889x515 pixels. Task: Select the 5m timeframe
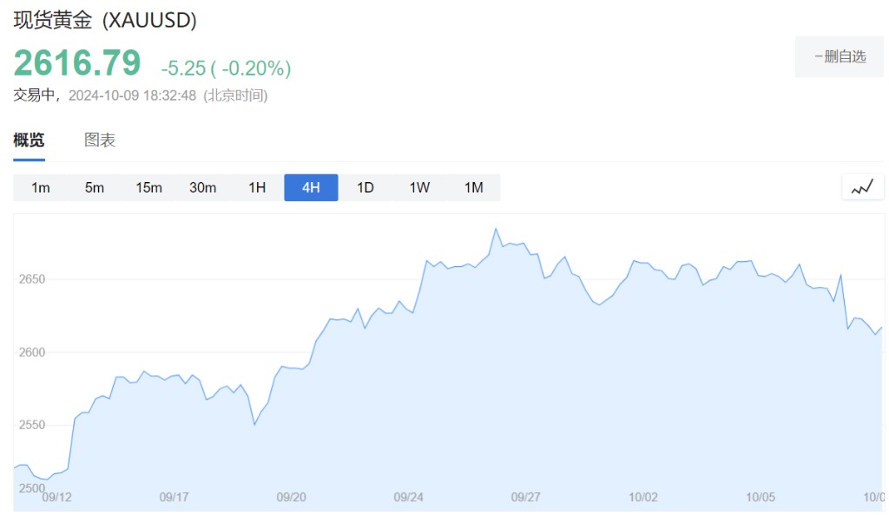coord(95,187)
